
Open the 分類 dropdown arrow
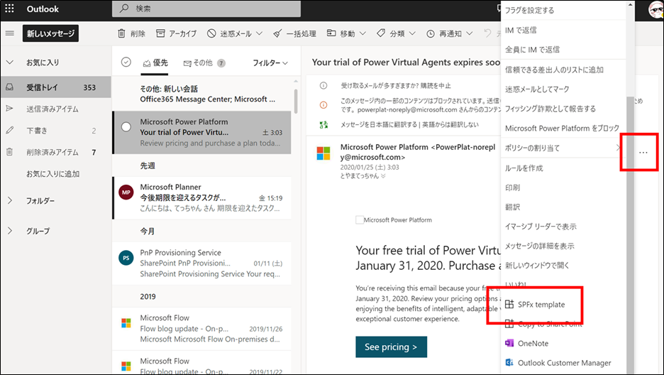coord(412,33)
